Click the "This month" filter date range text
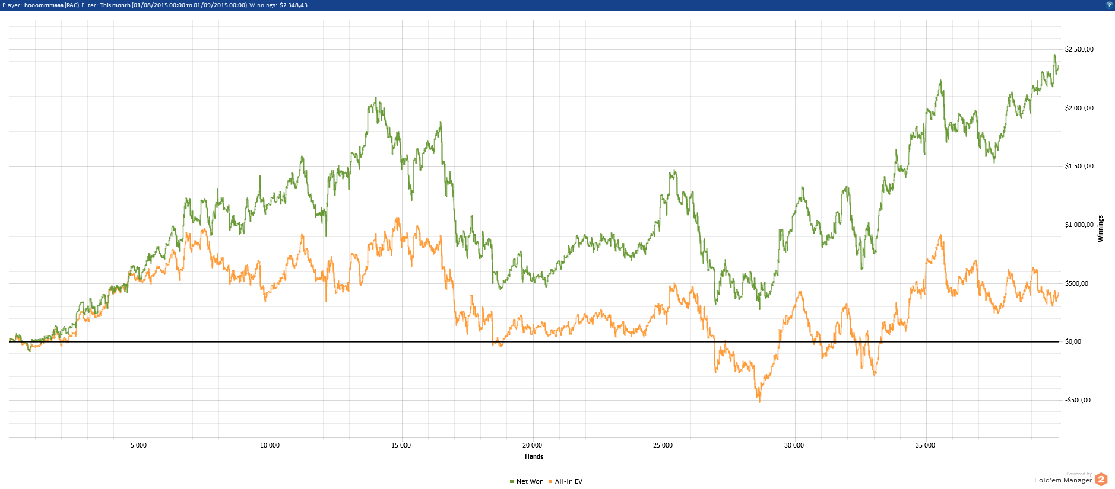 [x=173, y=5]
